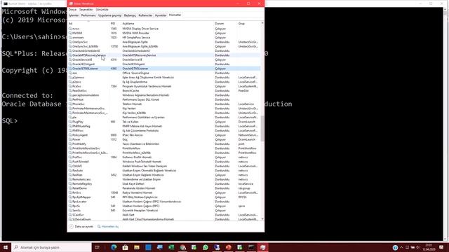The image size is (449, 252).
Task: Open the Seçenekler menu
Action: 86,9
